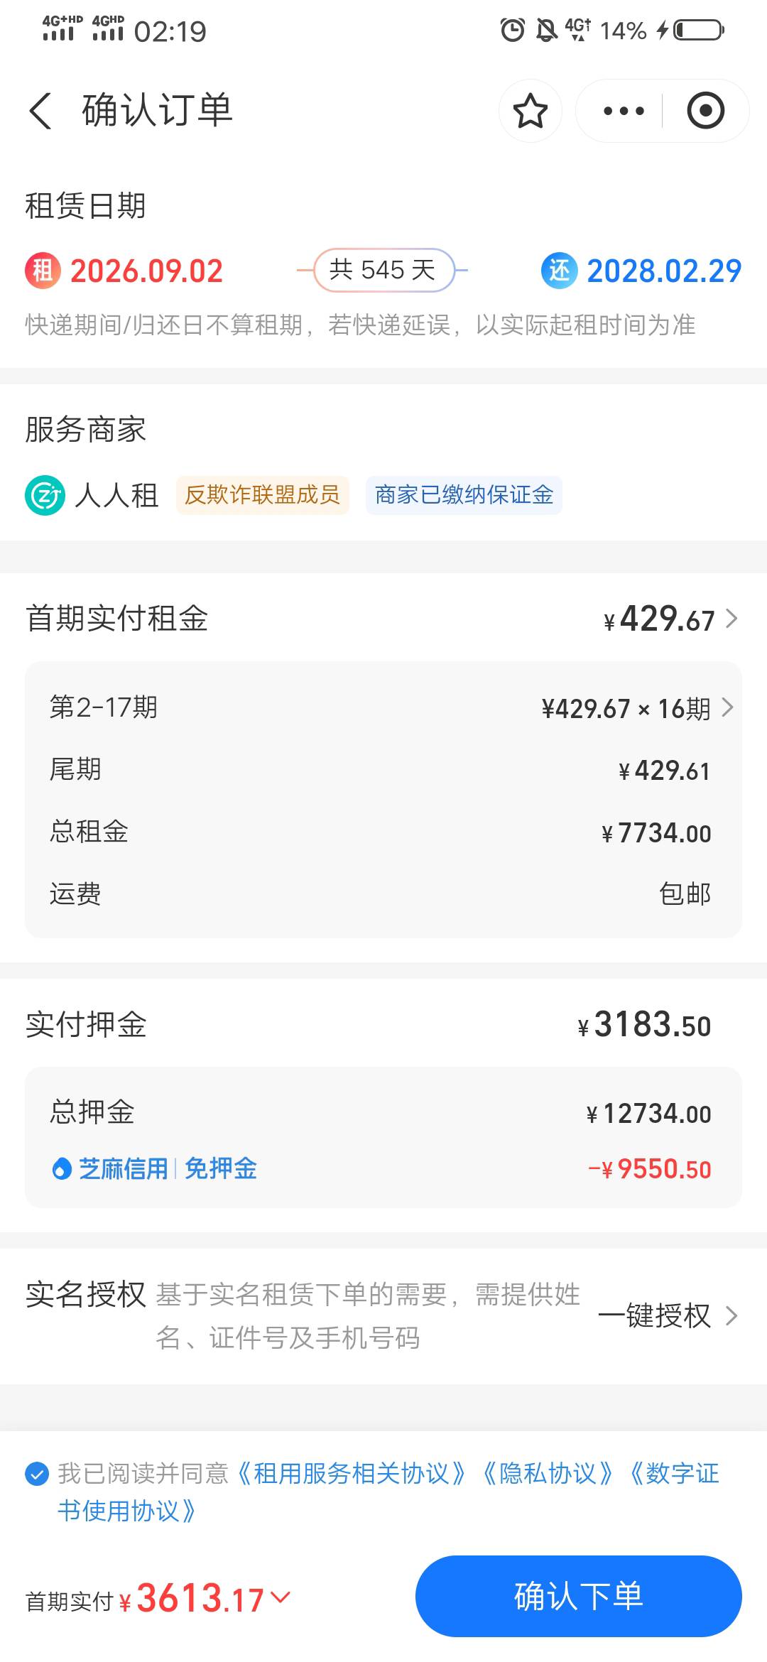
Task: Uncheck the agreement consent checkbox
Action: pyautogui.click(x=37, y=1474)
